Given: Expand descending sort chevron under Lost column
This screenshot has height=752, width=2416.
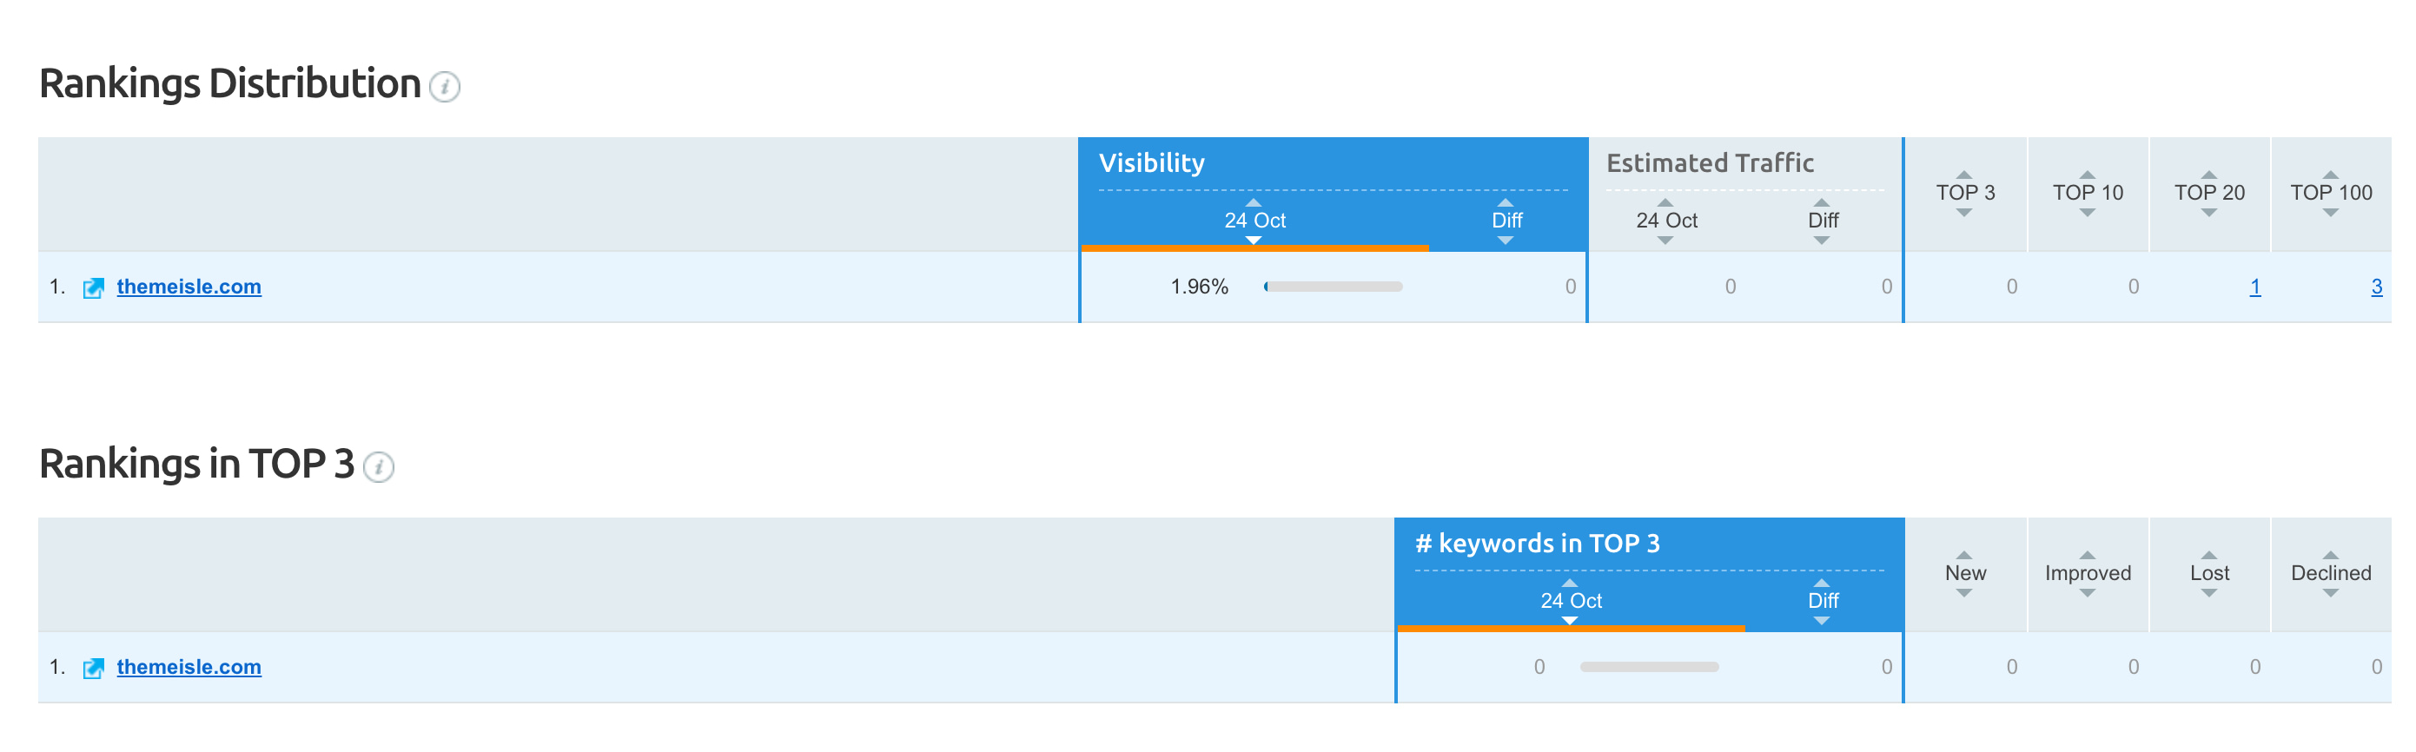Looking at the screenshot, I should [2211, 592].
